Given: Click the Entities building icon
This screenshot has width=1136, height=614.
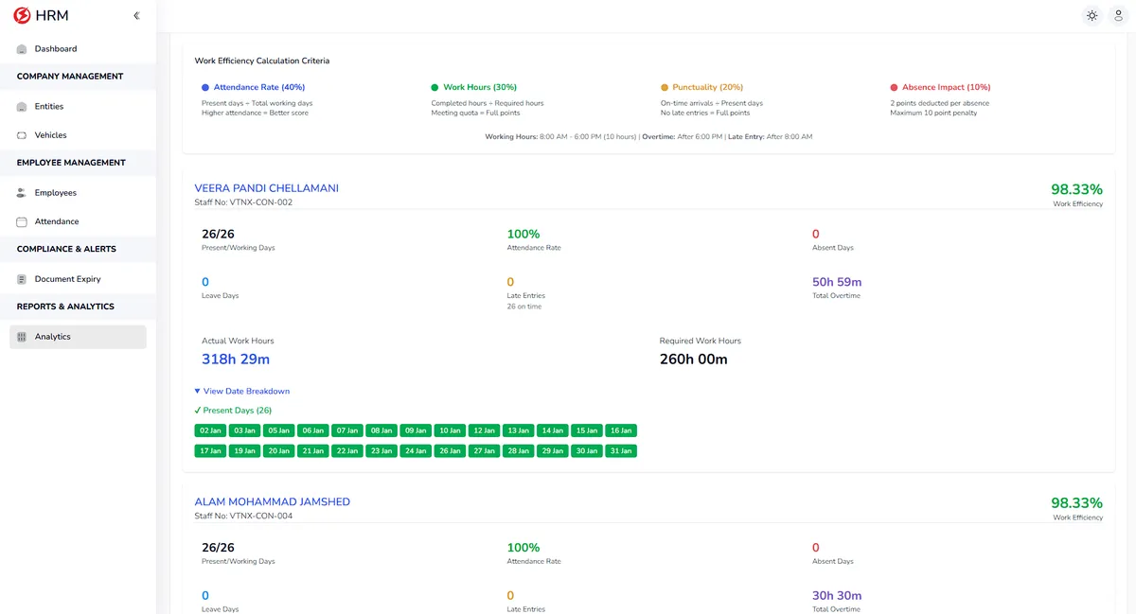Looking at the screenshot, I should (22, 106).
